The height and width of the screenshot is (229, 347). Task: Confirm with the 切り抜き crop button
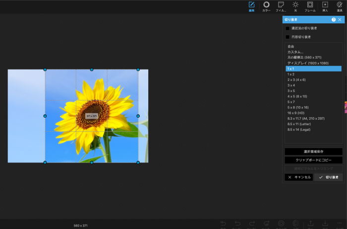(328, 177)
